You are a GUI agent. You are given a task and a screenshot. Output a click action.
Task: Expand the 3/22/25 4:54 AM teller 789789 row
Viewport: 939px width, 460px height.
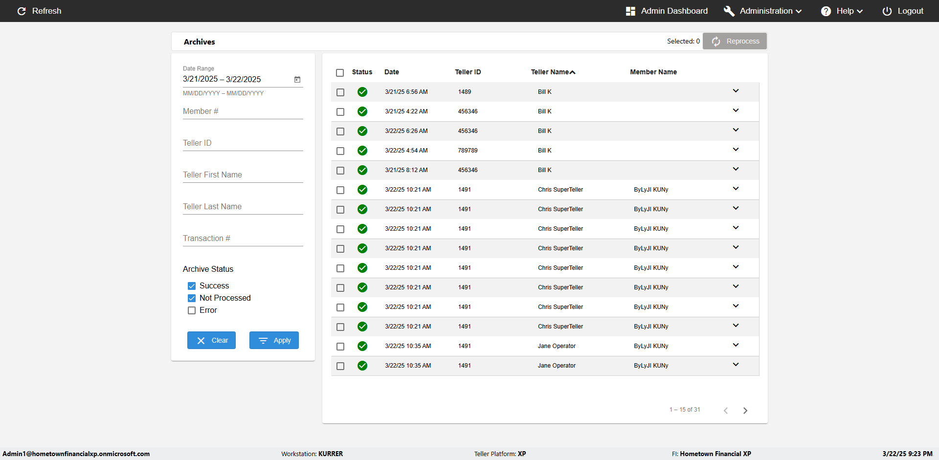[x=736, y=150]
